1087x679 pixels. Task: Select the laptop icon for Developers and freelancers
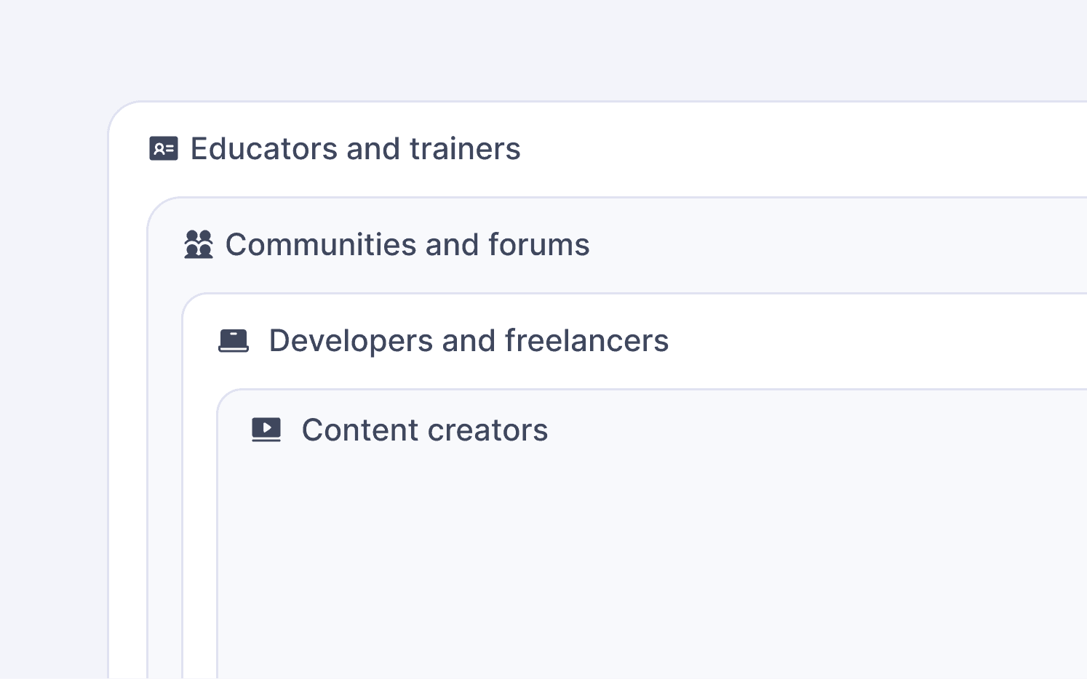point(233,339)
